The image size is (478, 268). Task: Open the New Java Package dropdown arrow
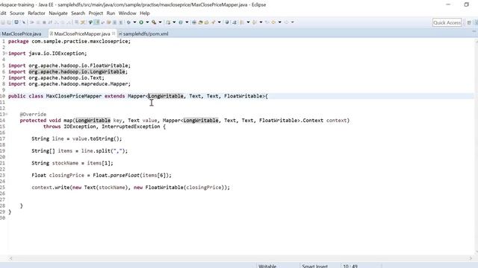pos(174,22)
